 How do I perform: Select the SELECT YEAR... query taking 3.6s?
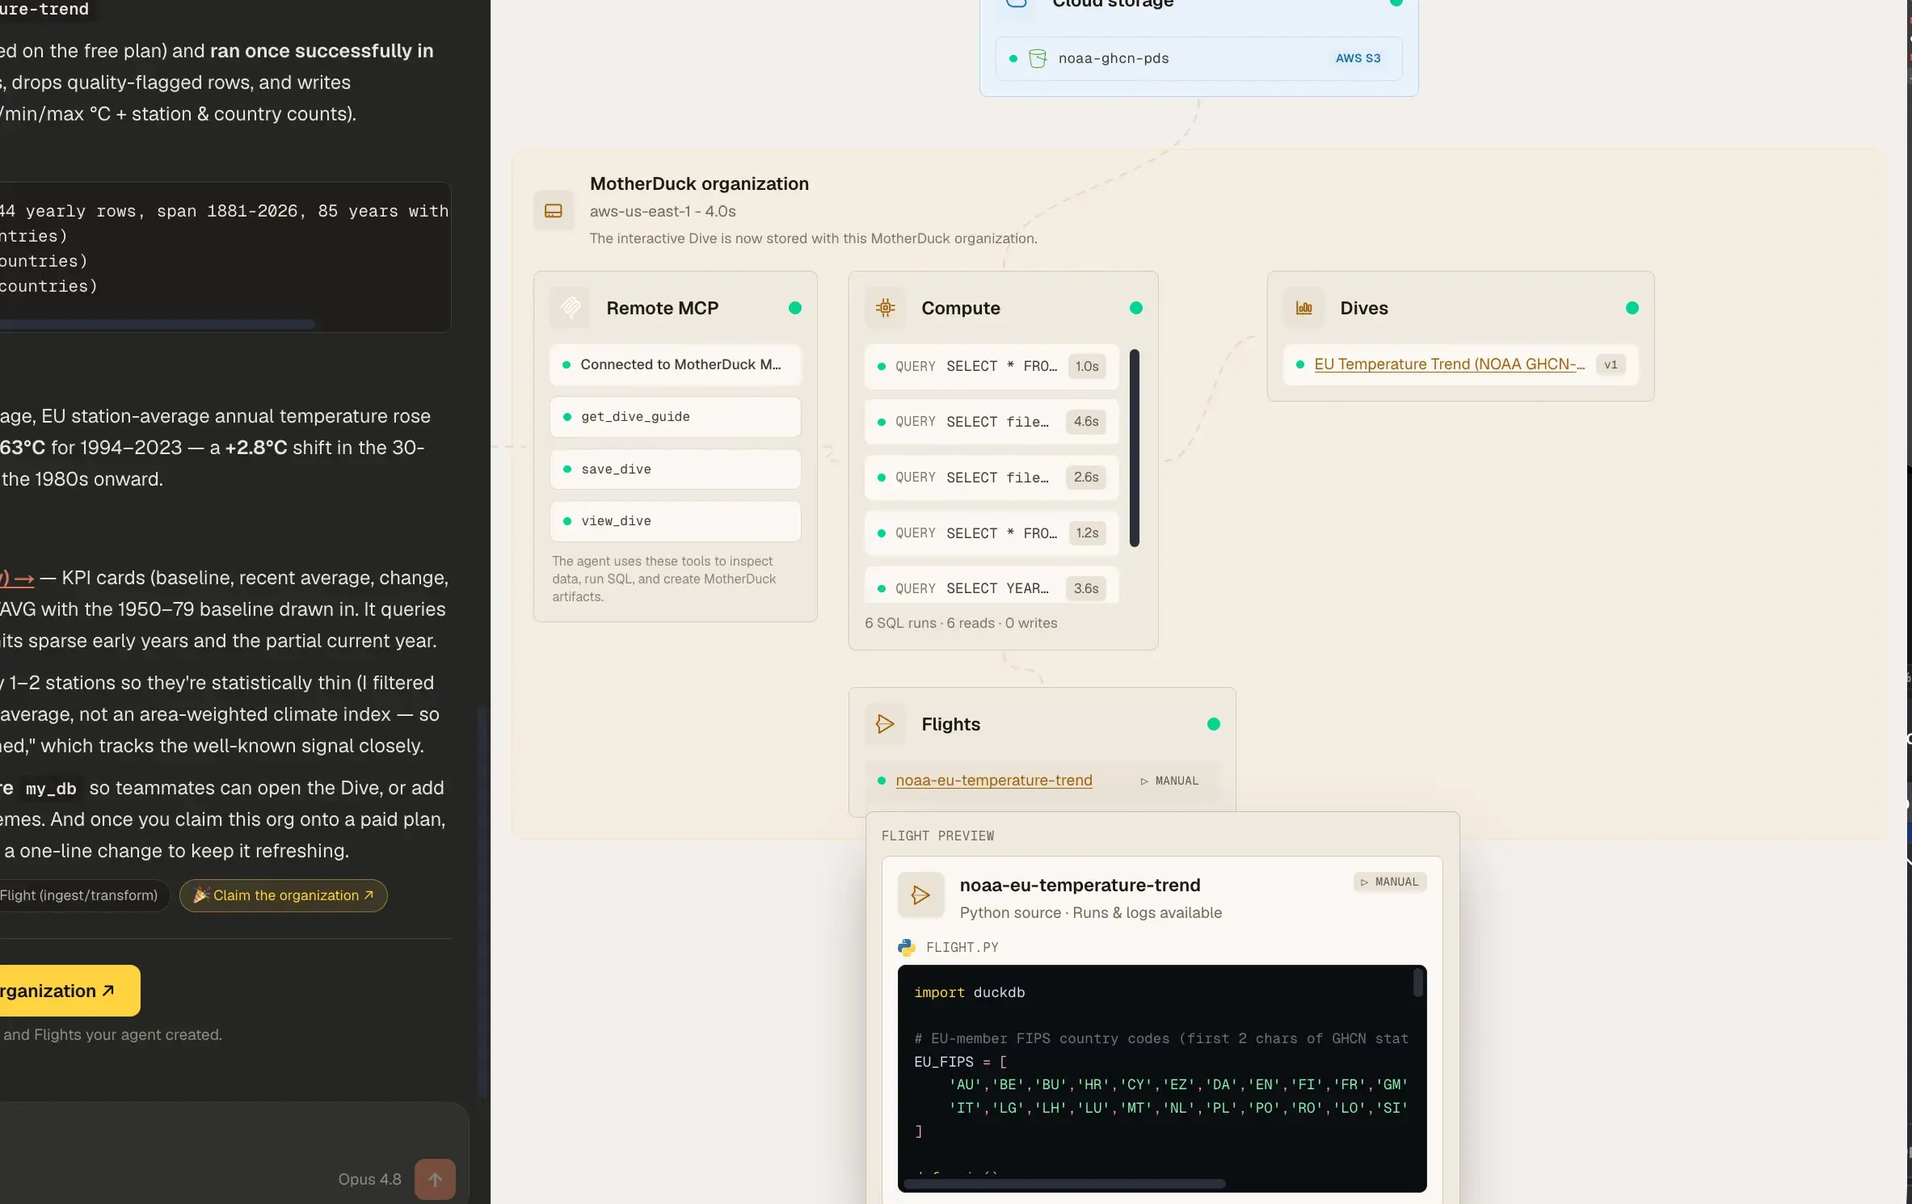[x=992, y=587]
